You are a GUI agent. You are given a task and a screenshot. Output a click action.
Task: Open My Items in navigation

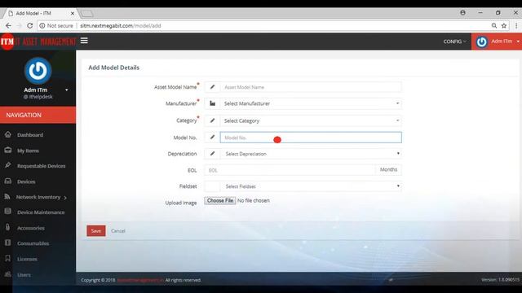[28, 151]
